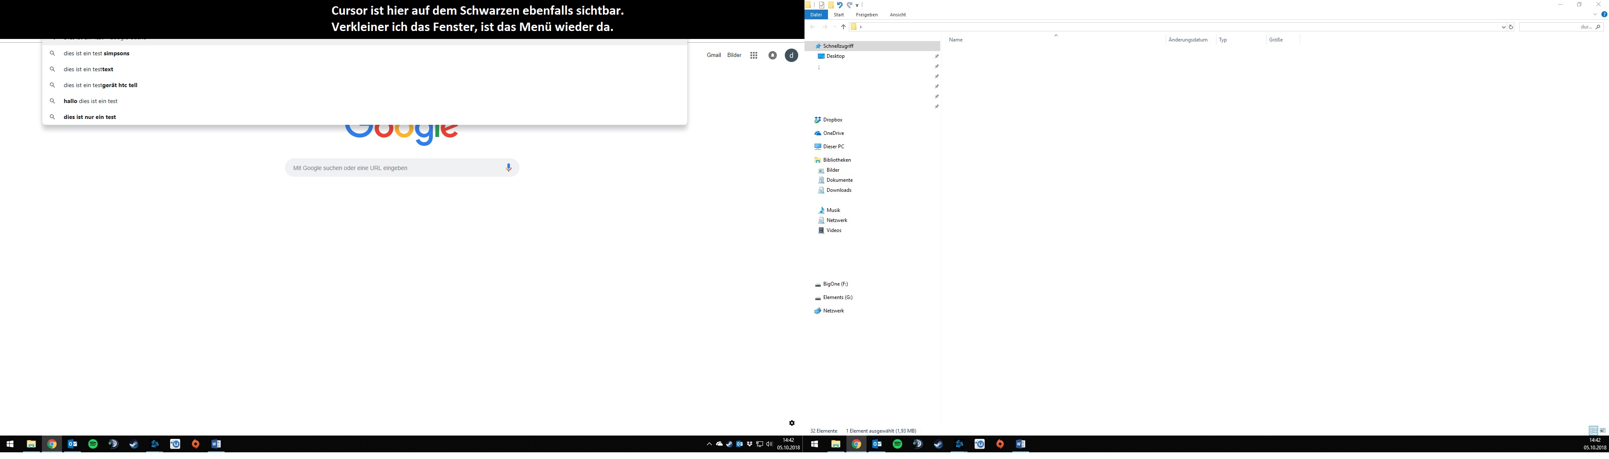Viewport: 1609px width, 459px height.
Task: Click the Undo arrow in Explorer title bar
Action: pyautogui.click(x=839, y=5)
